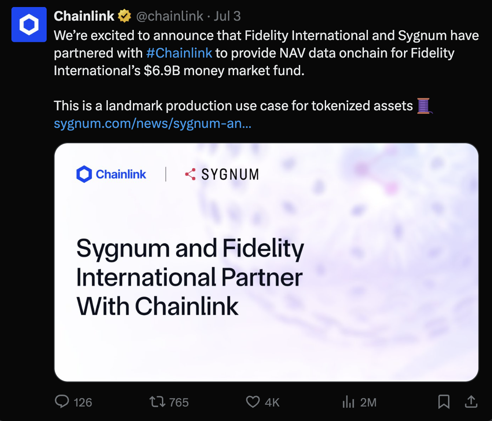492x421 pixels.
Task: Click the Chainlink display name
Action: [x=84, y=16]
